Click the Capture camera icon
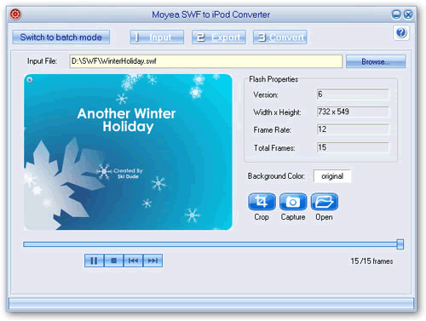Image resolution: width=426 pixels, height=321 pixels. point(293,202)
